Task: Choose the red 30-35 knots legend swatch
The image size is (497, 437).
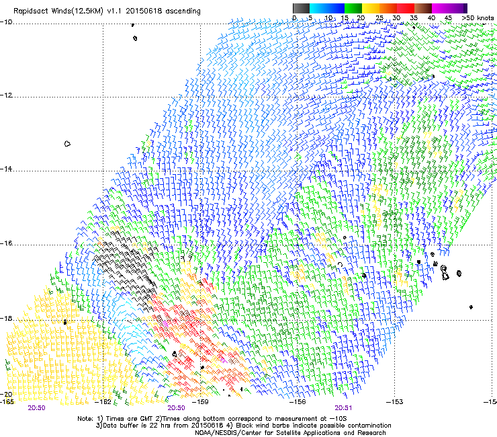Action: (406, 8)
